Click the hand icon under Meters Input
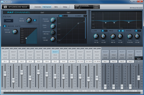 (x=139, y=62)
